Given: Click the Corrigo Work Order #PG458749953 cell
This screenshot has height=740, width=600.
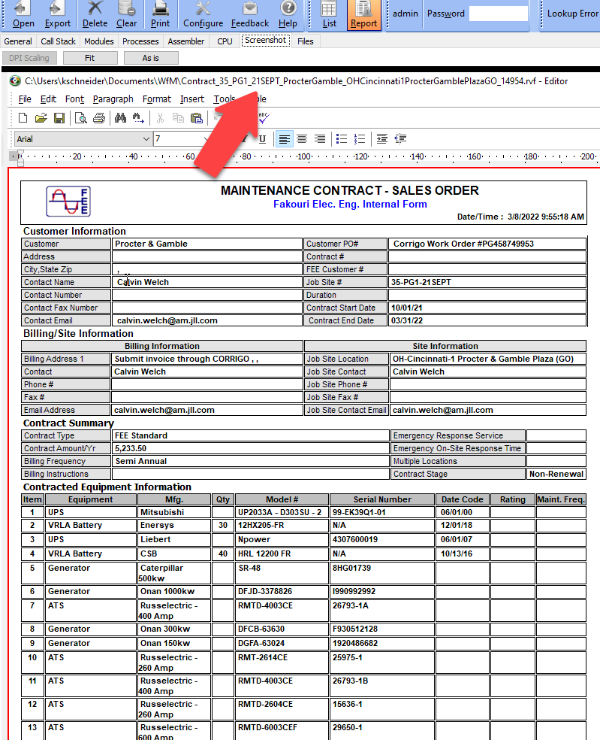Looking at the screenshot, I should (x=487, y=244).
